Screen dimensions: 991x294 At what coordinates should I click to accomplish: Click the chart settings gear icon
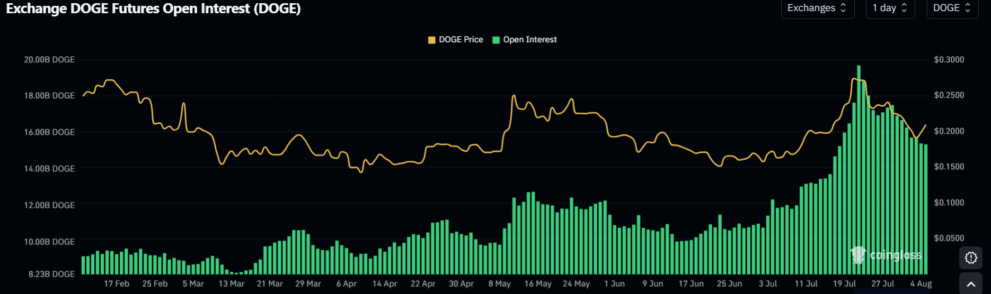point(971,258)
